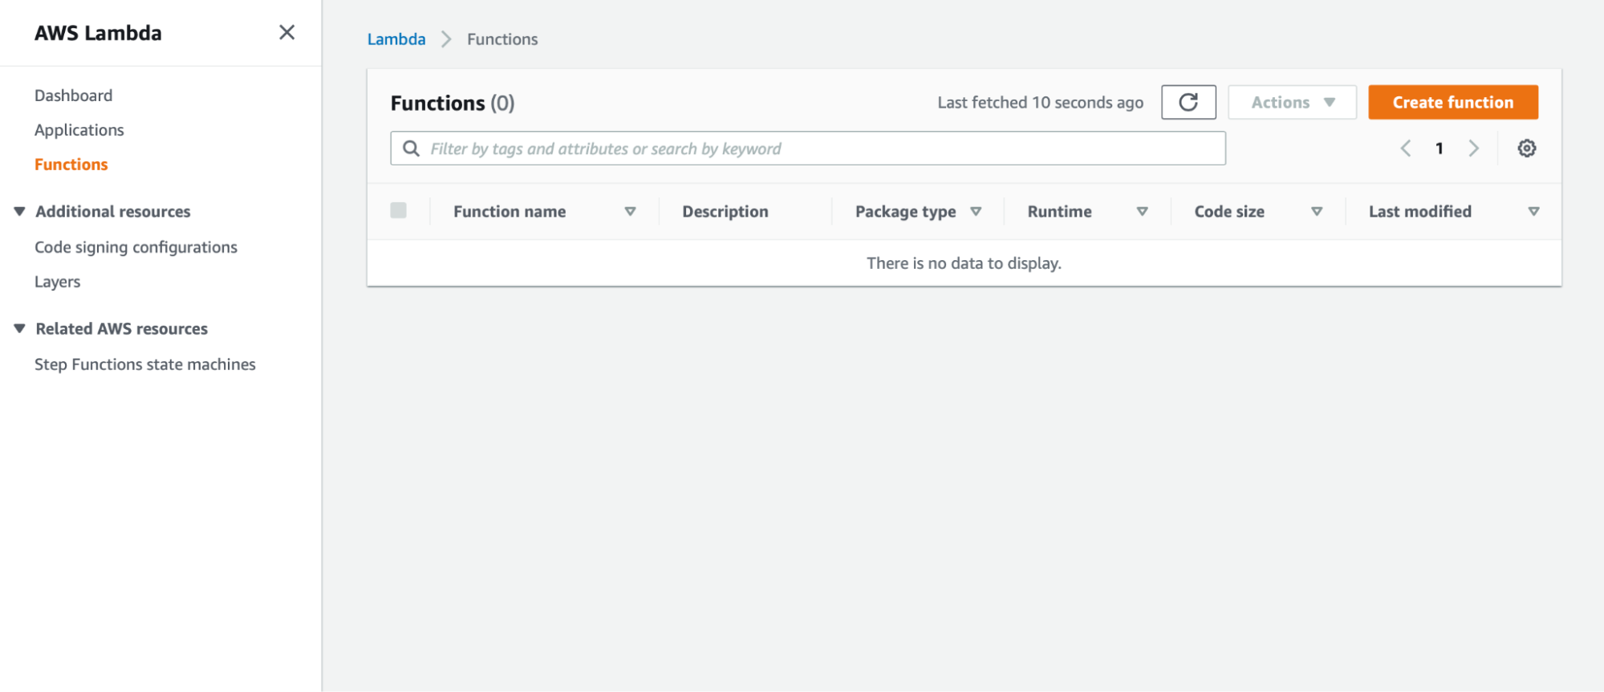This screenshot has height=692, width=1604.
Task: Click 'Last fetched 10 seconds ago' text
Action: pos(1040,103)
